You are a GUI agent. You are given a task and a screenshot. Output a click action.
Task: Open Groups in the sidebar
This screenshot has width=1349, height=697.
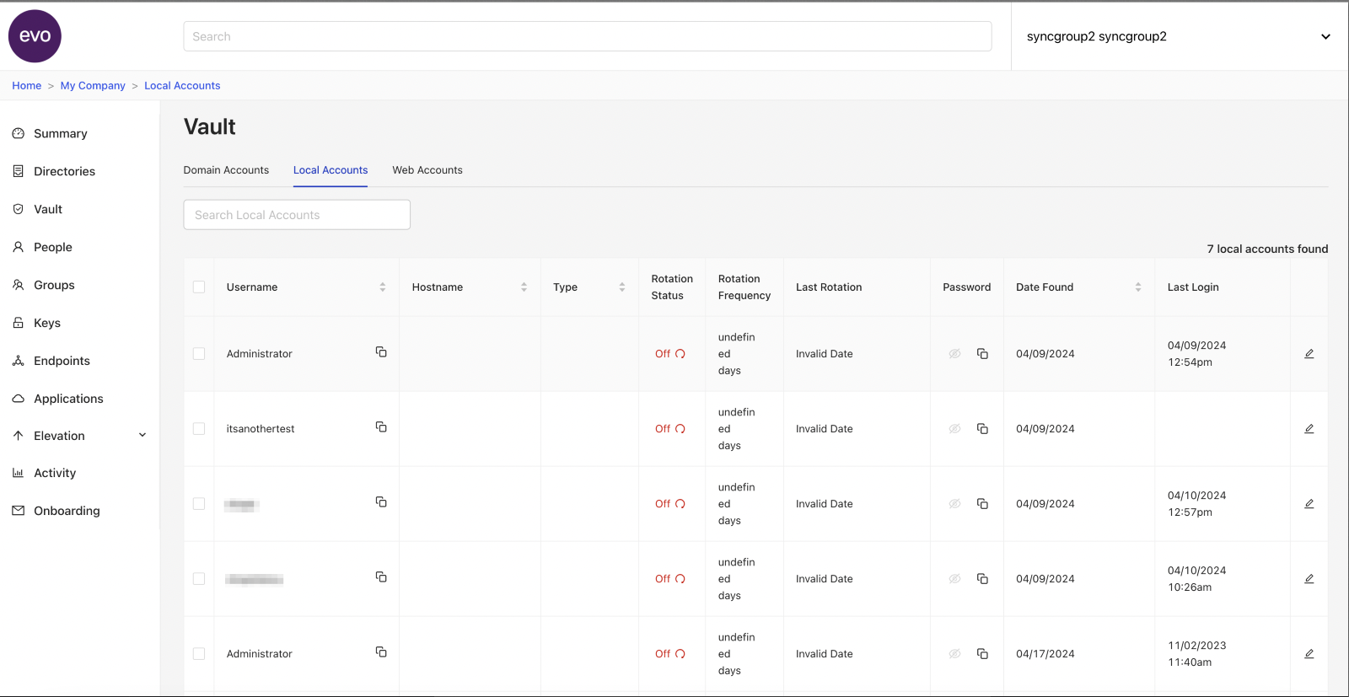pos(54,285)
